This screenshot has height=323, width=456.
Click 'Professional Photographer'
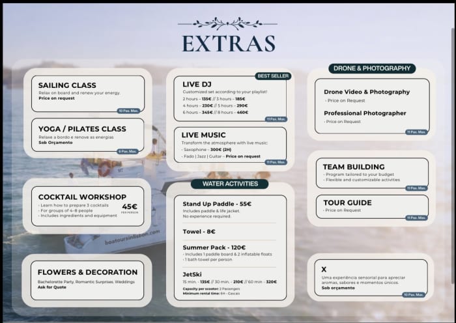pos(365,113)
